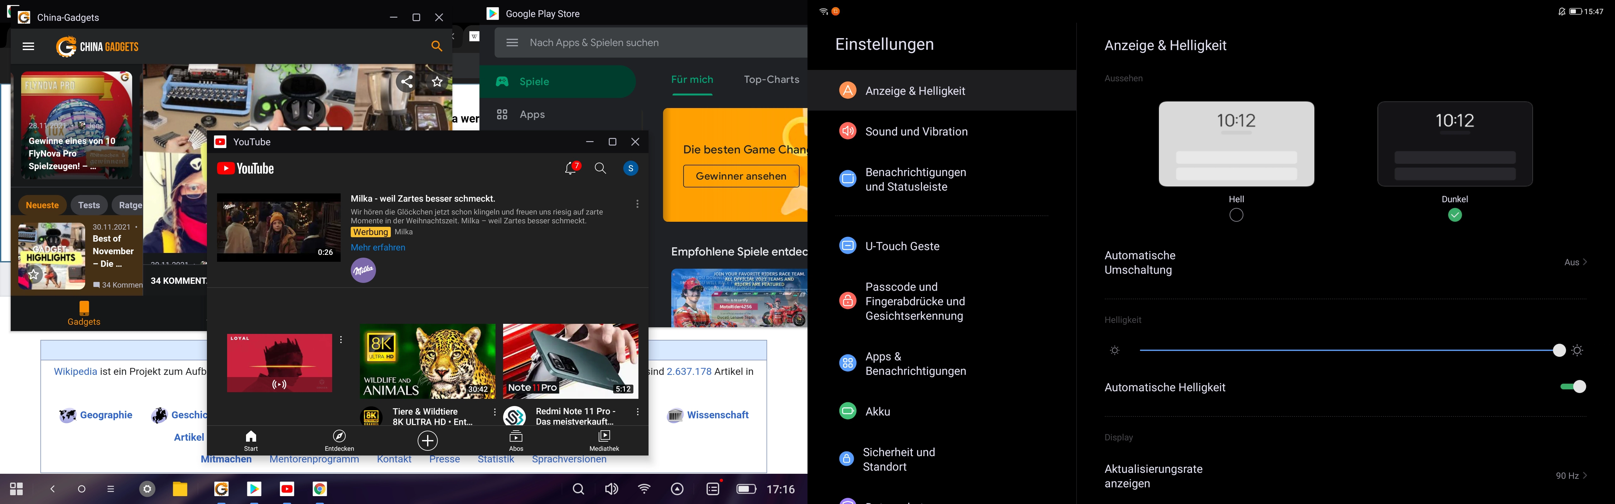Share the China-Gadgets article

coord(407,81)
